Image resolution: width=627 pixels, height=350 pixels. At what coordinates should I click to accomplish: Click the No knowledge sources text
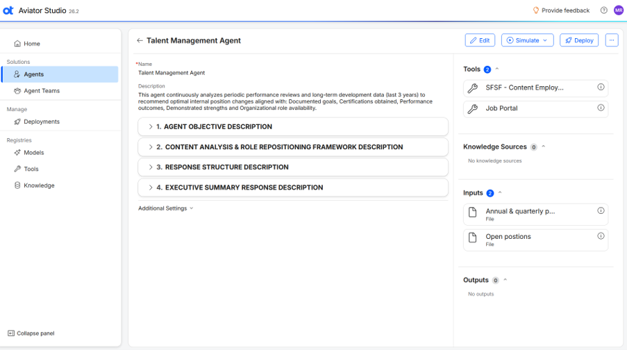(494, 161)
